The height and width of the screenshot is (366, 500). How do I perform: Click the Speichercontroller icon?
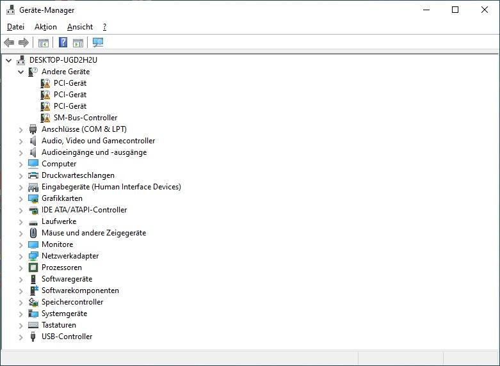tap(33, 302)
